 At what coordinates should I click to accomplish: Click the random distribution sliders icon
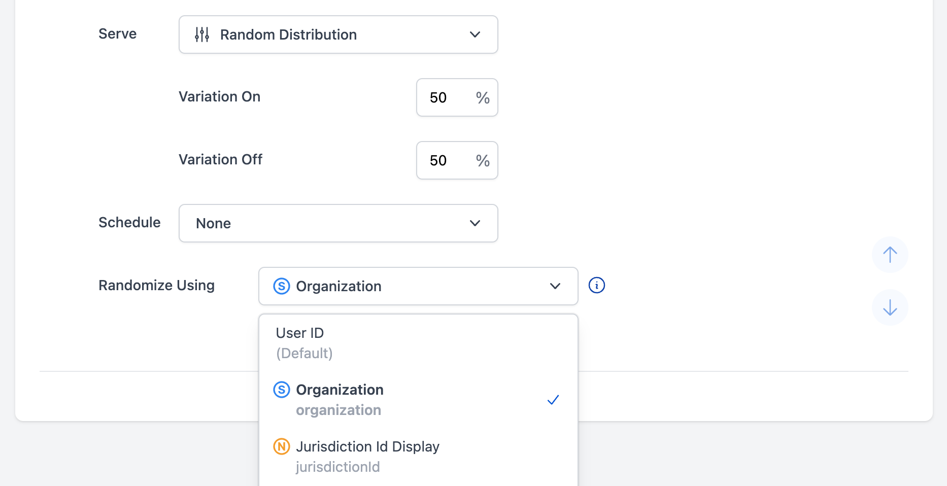[201, 34]
